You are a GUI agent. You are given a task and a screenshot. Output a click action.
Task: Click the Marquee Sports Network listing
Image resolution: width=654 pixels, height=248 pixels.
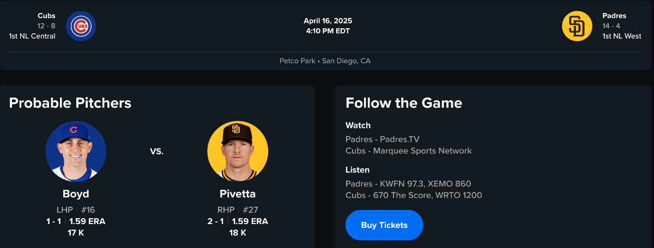coord(408,151)
